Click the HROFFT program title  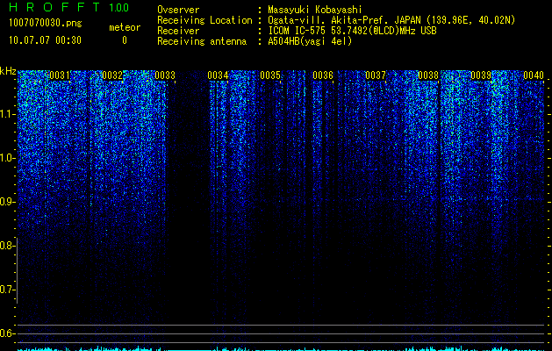click(54, 7)
